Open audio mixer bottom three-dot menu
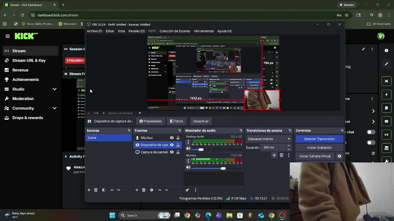Image resolution: width=394 pixels, height=221 pixels. (195, 190)
